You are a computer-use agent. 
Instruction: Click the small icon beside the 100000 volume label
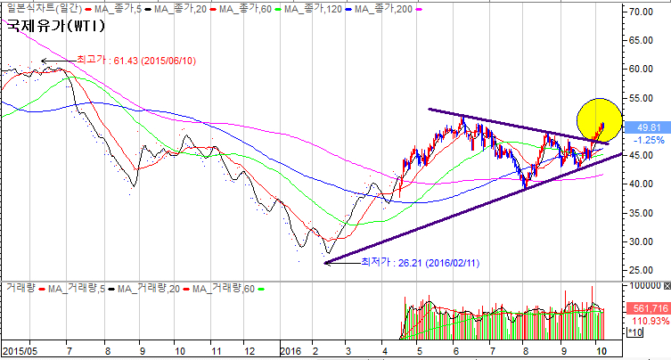(667, 286)
